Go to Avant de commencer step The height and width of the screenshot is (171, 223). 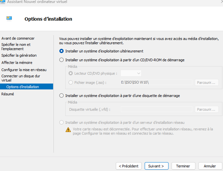[18, 38]
